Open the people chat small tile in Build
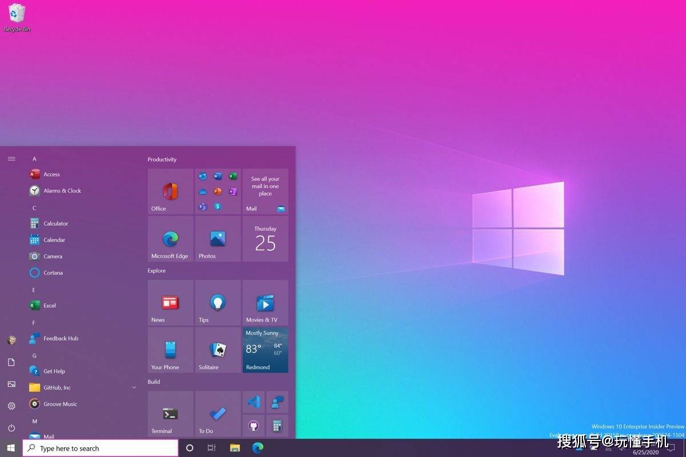Image resolution: width=686 pixels, height=457 pixels. (277, 402)
